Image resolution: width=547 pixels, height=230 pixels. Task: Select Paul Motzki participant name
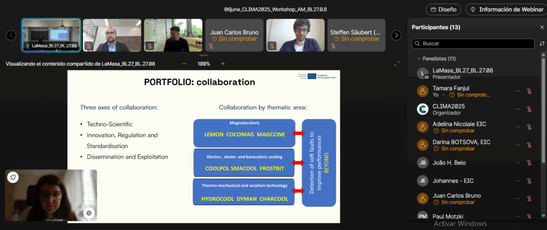[448, 217]
